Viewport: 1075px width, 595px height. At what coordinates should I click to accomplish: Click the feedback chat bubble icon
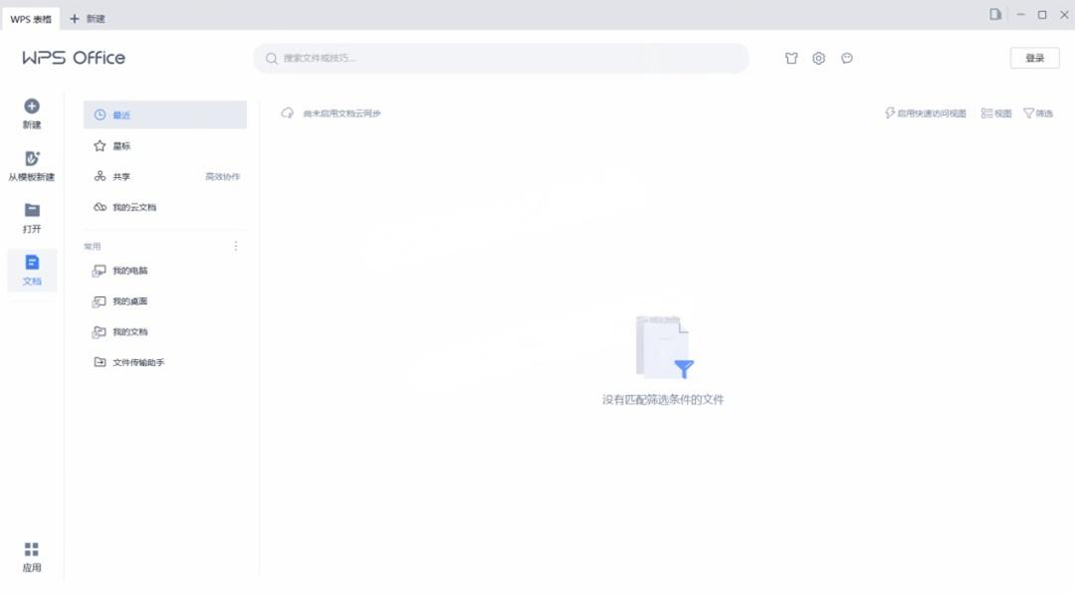coord(847,59)
